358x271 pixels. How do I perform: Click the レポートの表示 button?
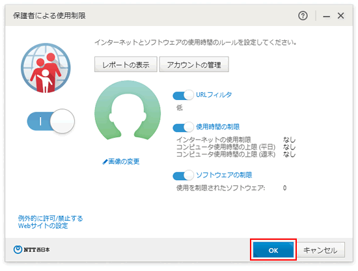click(x=126, y=64)
